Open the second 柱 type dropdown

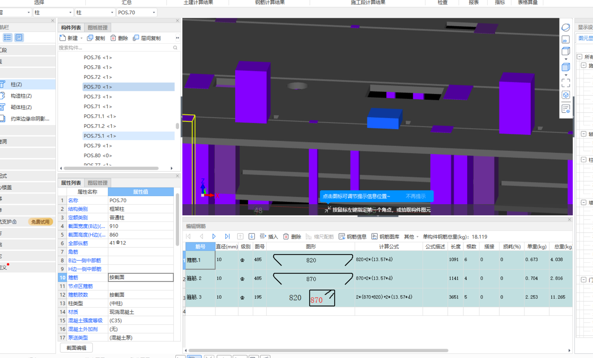click(x=112, y=13)
